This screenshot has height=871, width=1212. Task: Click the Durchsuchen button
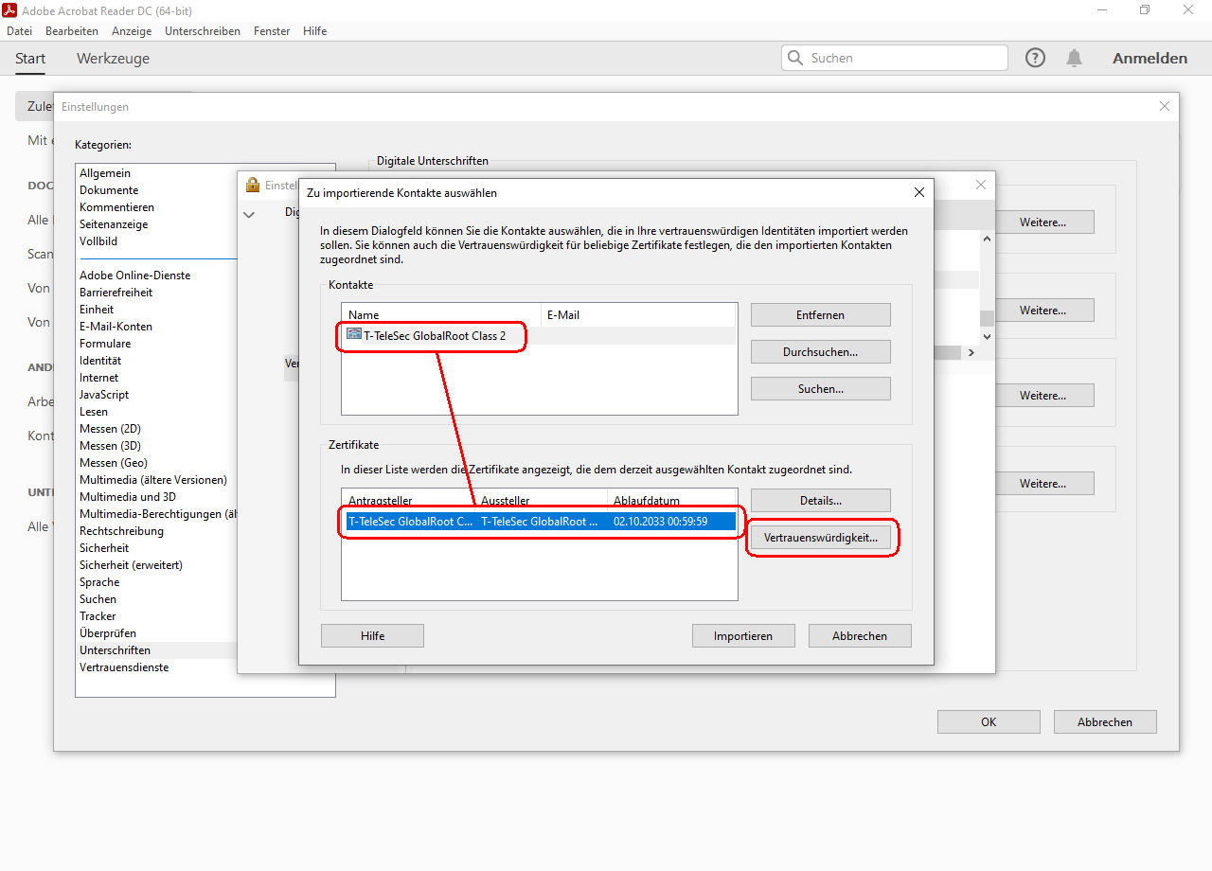(820, 352)
